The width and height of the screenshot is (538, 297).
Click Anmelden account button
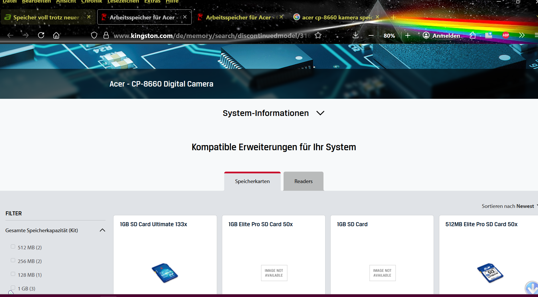pyautogui.click(x=442, y=35)
